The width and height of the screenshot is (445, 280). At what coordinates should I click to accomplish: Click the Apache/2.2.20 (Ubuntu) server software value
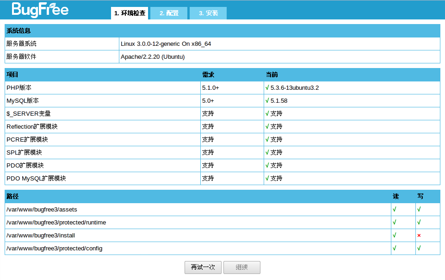click(x=153, y=57)
